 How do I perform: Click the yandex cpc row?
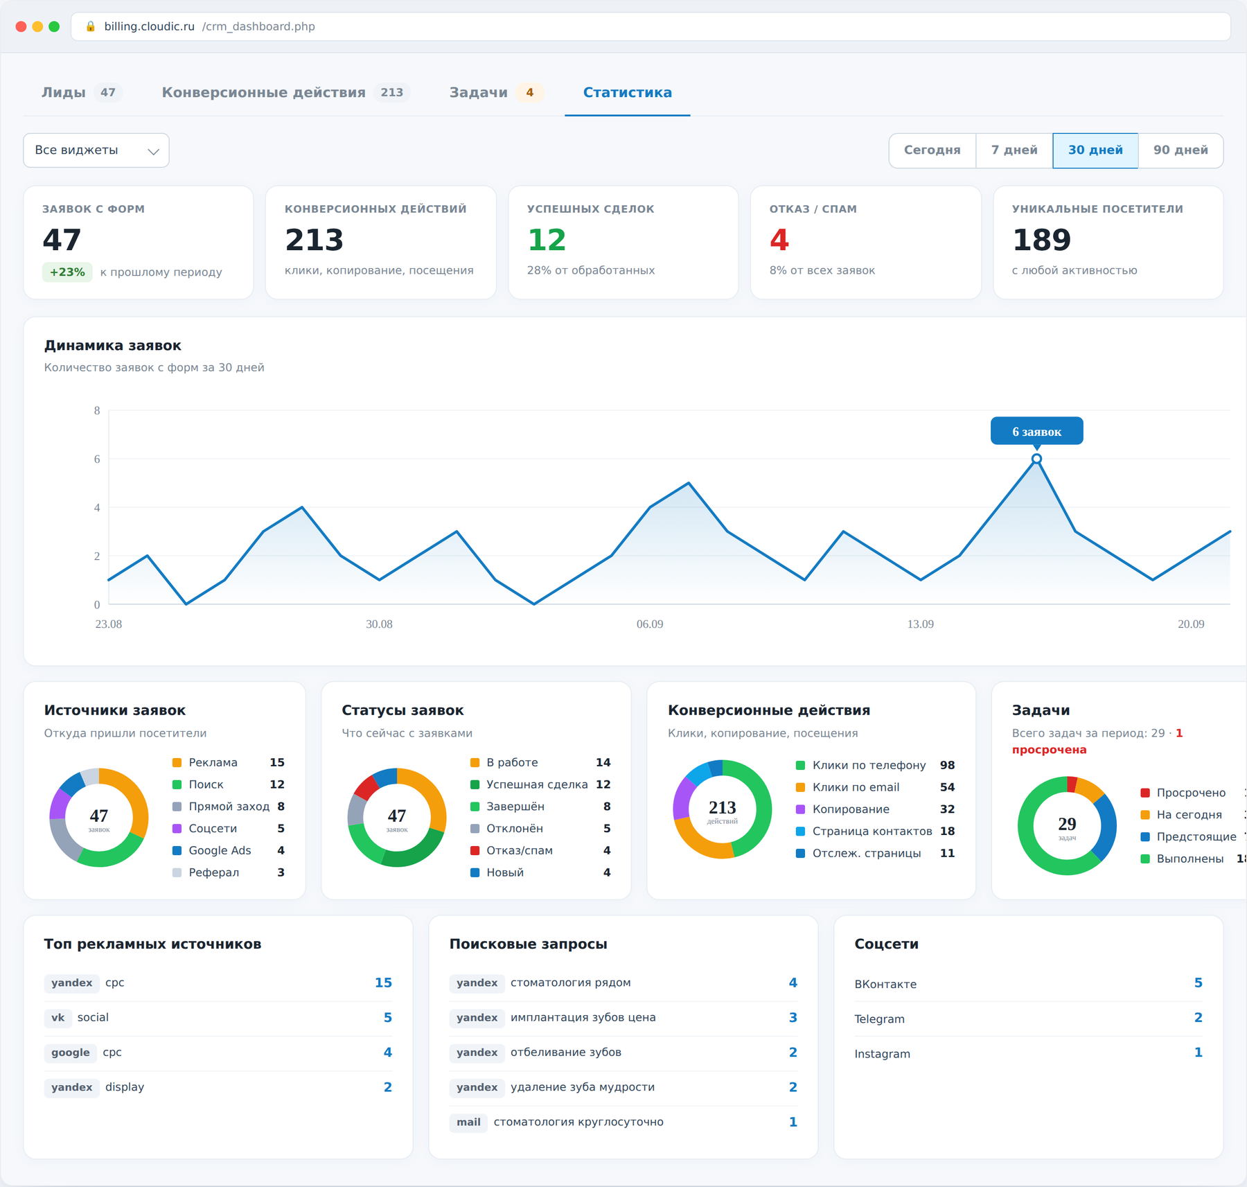tap(218, 983)
